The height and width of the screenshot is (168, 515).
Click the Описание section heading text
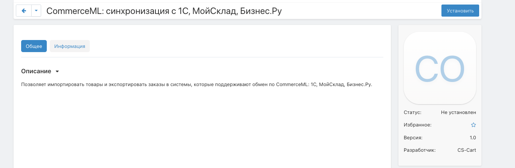tap(36, 71)
